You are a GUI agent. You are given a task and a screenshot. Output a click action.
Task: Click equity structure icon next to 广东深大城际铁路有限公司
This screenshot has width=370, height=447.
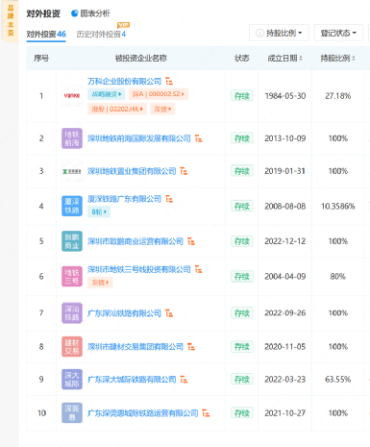[x=184, y=380]
